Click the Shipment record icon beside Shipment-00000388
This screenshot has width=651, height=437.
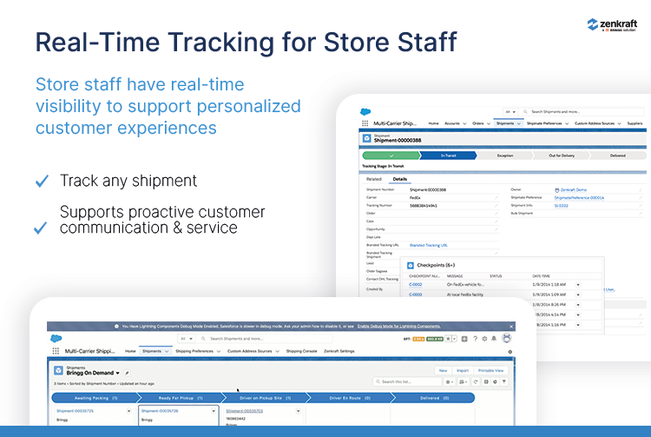[x=367, y=137]
